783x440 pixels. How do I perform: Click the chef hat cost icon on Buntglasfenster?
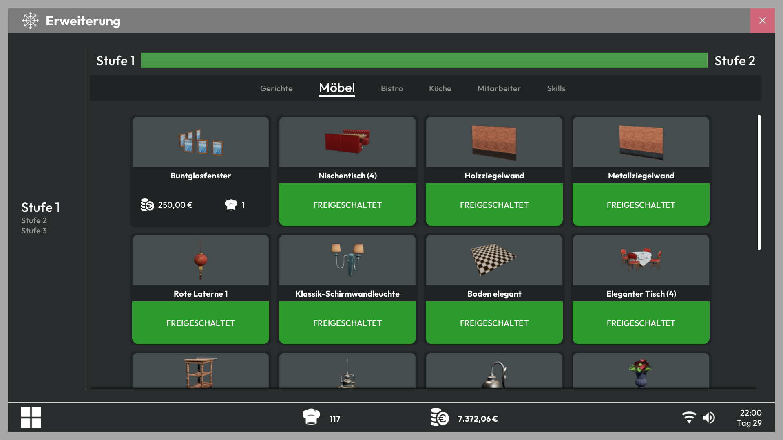click(x=231, y=205)
